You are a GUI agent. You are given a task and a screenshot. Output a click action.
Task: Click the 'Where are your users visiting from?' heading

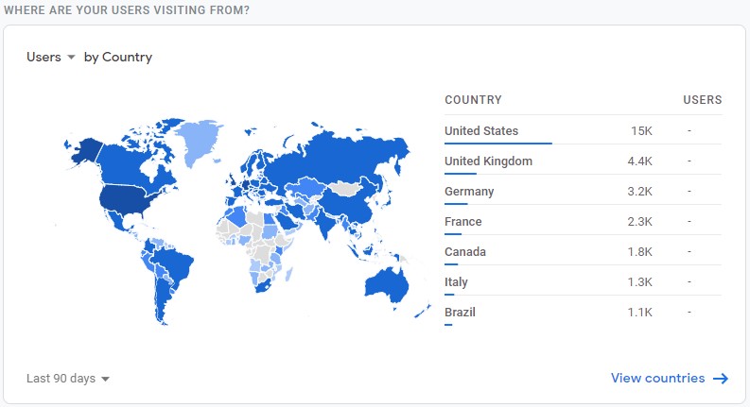(127, 10)
